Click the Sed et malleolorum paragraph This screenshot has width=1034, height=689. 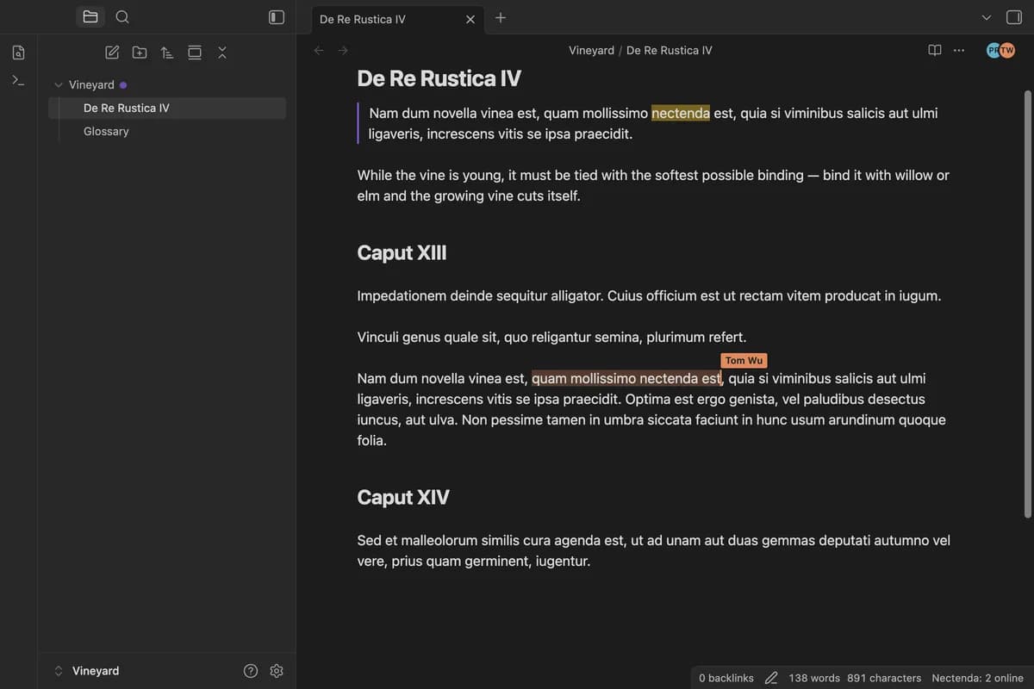653,551
